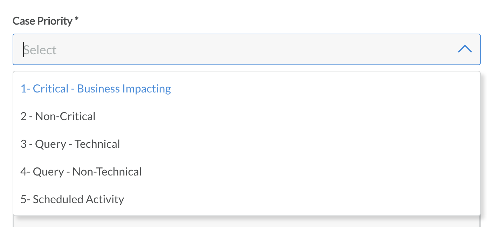
Task: Click the highlighted blue priority option
Action: (x=96, y=89)
